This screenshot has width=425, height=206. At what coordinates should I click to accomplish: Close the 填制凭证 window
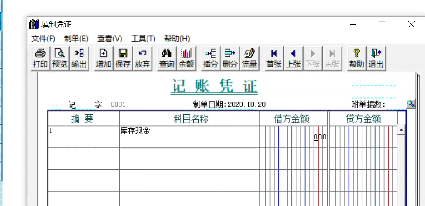tap(411, 25)
